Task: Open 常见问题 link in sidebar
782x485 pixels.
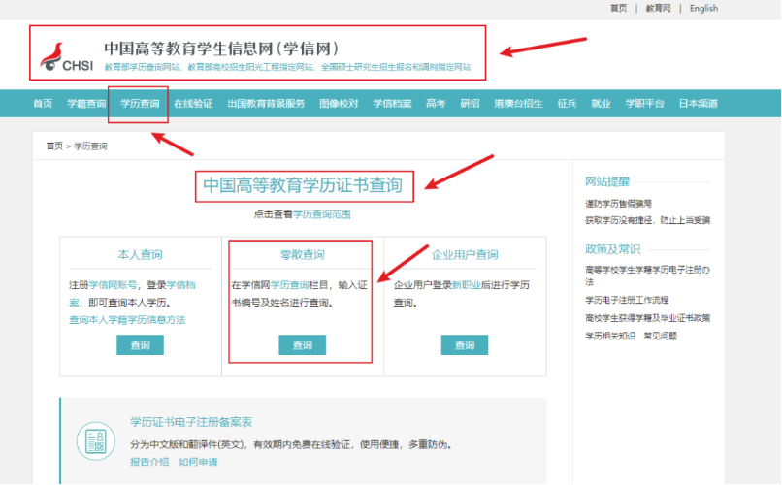Action: (x=661, y=336)
